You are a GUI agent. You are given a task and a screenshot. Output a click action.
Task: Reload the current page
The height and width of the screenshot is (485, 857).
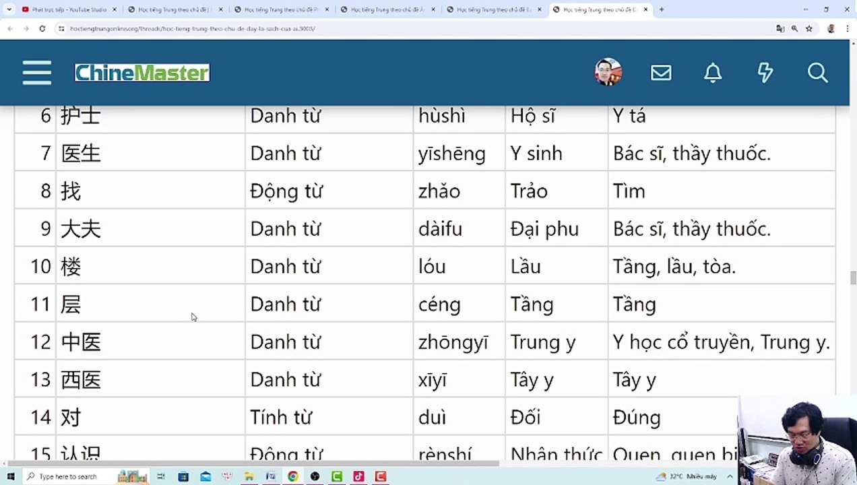click(42, 29)
